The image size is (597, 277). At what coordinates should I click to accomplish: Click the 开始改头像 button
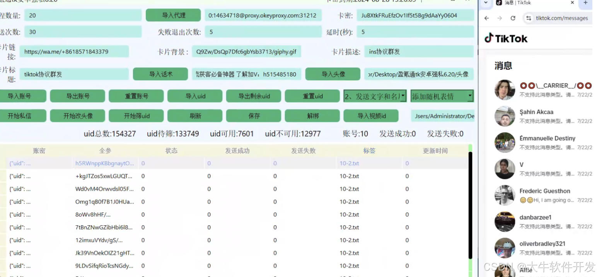[78, 116]
